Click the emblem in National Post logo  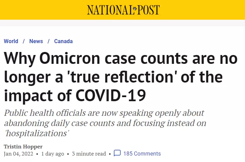click(135, 8)
